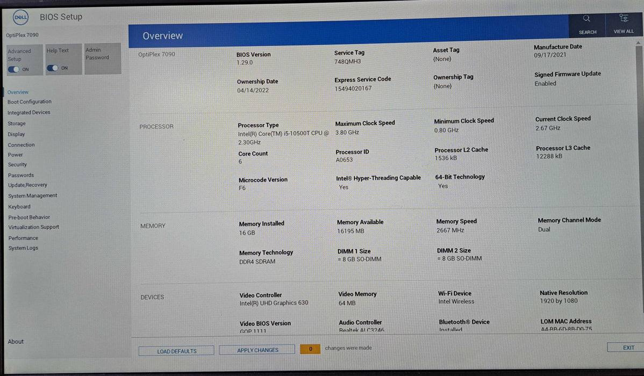
Task: Open Performance section
Action: pyautogui.click(x=24, y=238)
